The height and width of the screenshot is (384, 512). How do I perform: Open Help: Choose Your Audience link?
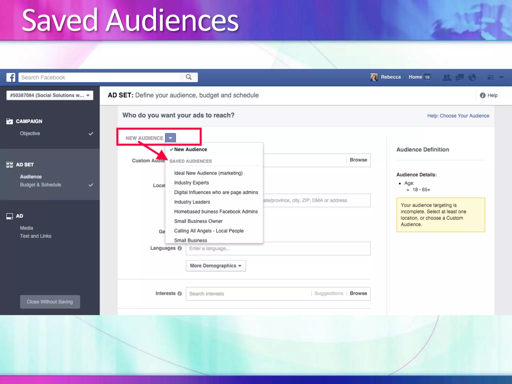point(458,116)
